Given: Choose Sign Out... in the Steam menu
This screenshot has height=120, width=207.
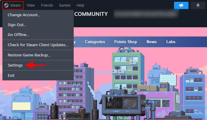Looking at the screenshot, I should click(x=38, y=25).
